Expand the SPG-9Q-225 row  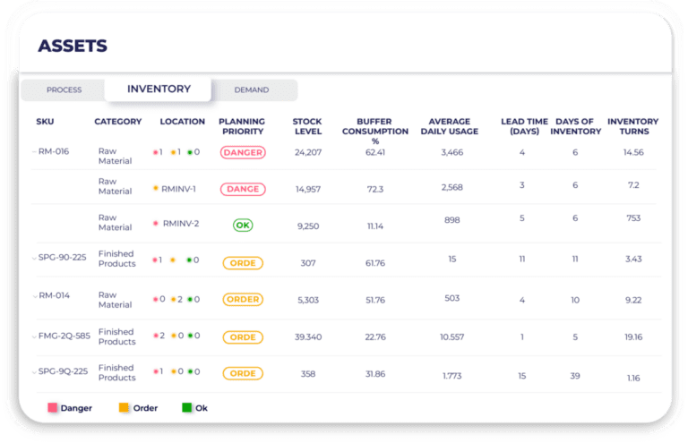click(34, 372)
